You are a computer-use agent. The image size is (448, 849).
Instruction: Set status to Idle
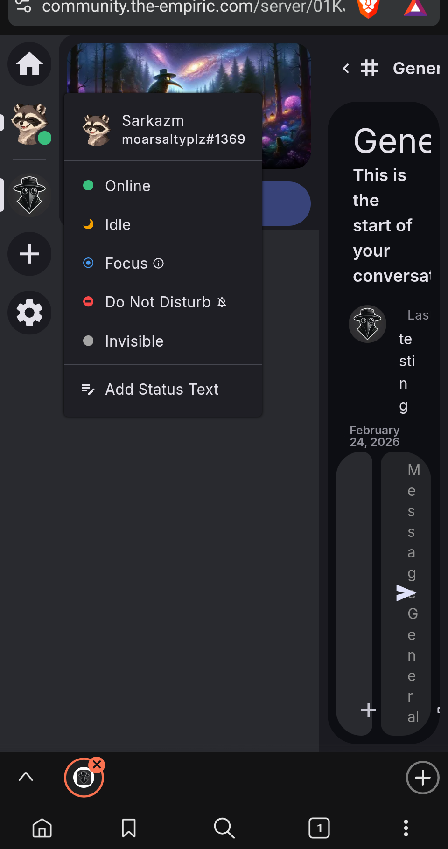163,224
